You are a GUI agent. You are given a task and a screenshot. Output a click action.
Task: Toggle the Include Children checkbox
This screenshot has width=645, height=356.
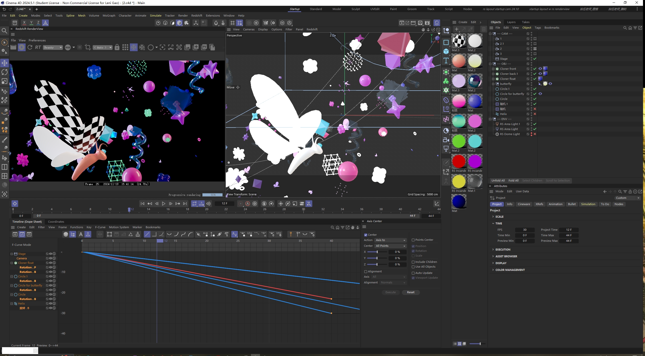[413, 262]
